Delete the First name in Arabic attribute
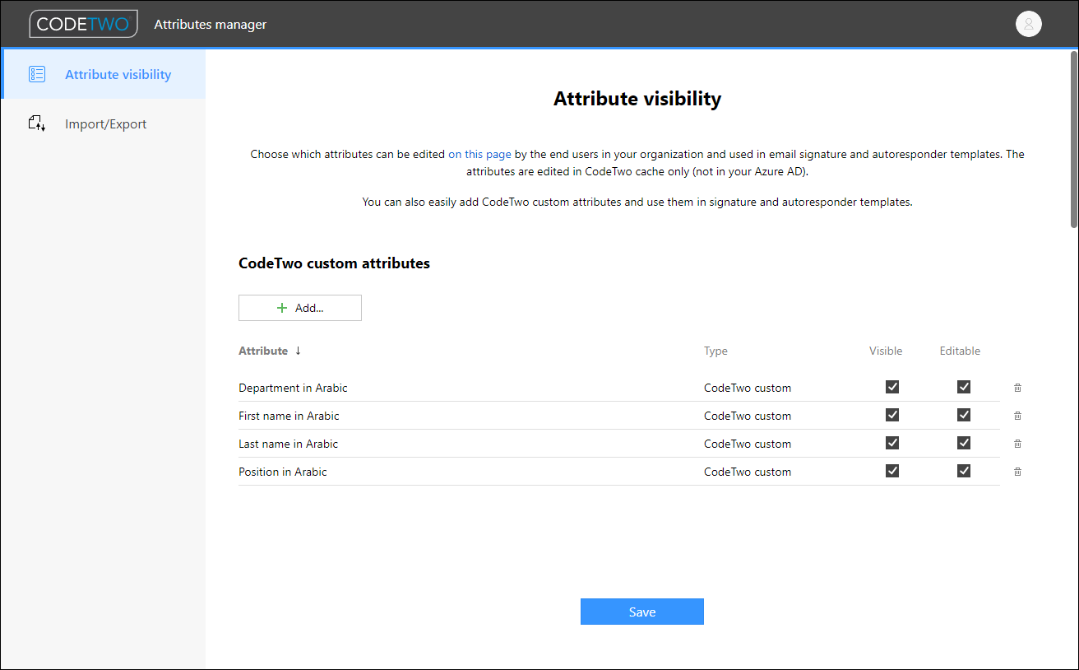 coord(1017,416)
